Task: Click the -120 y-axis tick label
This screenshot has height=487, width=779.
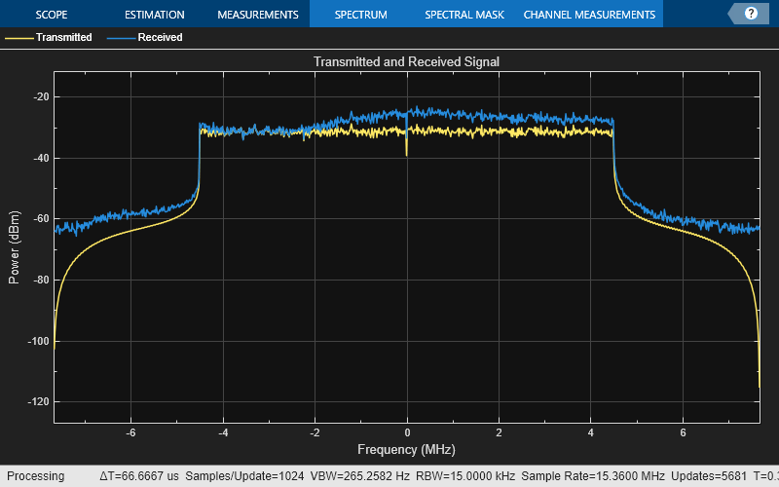Action: 38,401
